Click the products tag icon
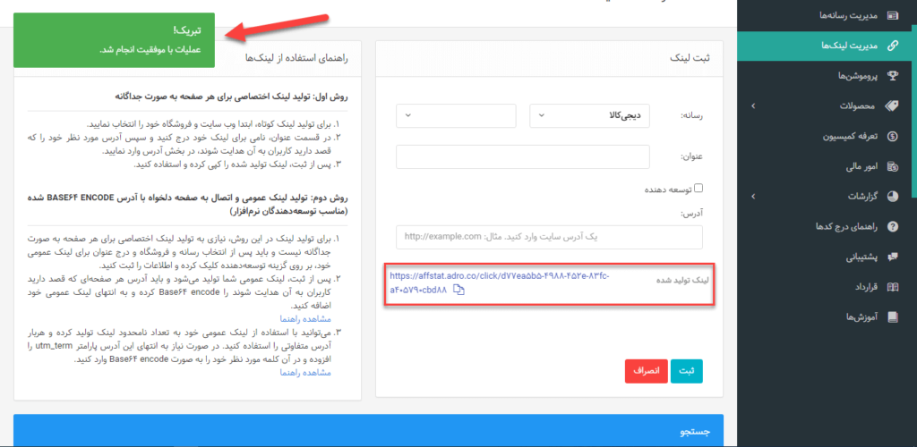Screen dimensions: 917x447 893,105
